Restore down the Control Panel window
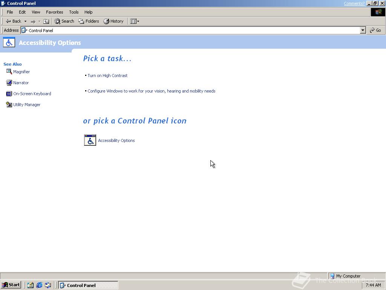Screen dimensions: 386x290 375,3
